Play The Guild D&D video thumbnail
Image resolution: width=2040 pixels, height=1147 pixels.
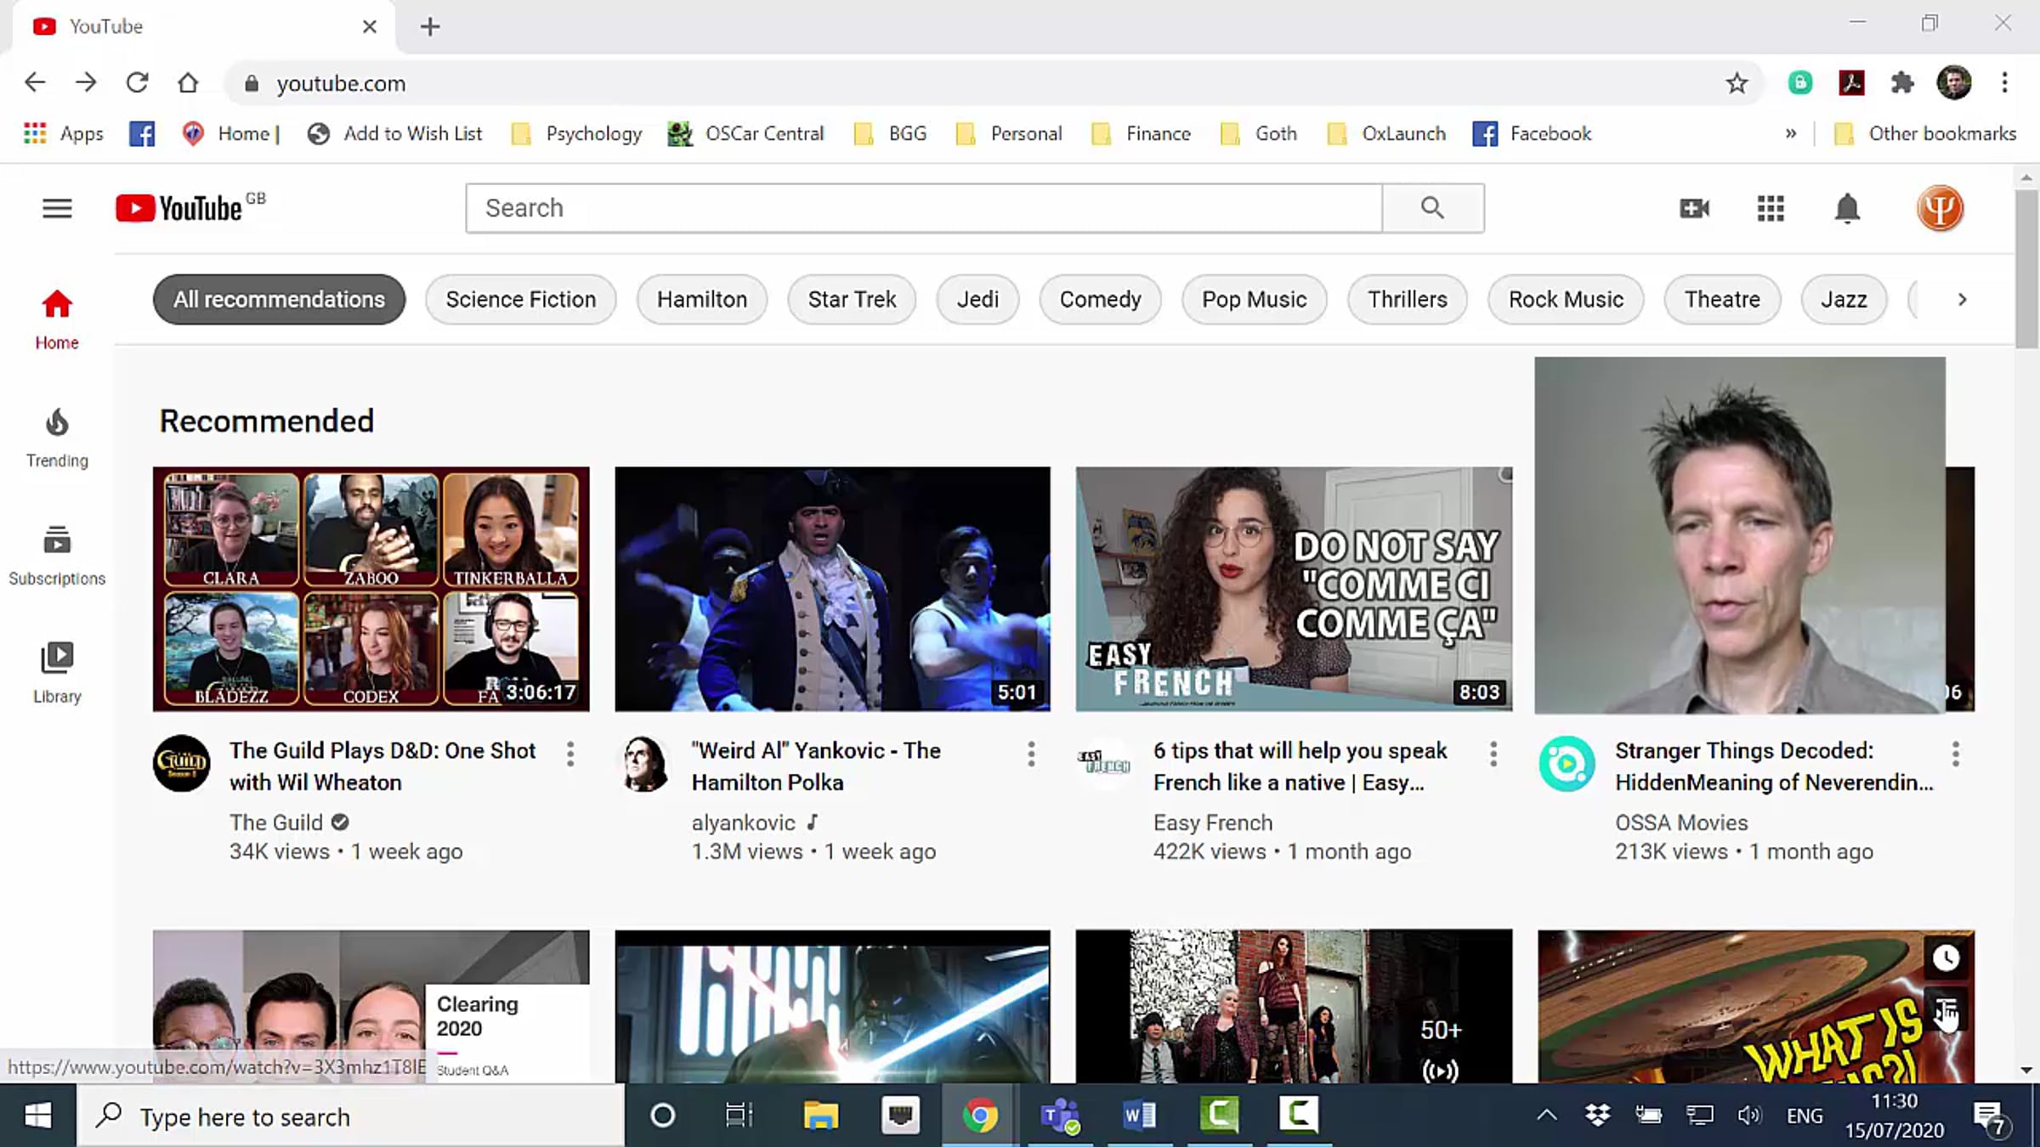pos(371,589)
